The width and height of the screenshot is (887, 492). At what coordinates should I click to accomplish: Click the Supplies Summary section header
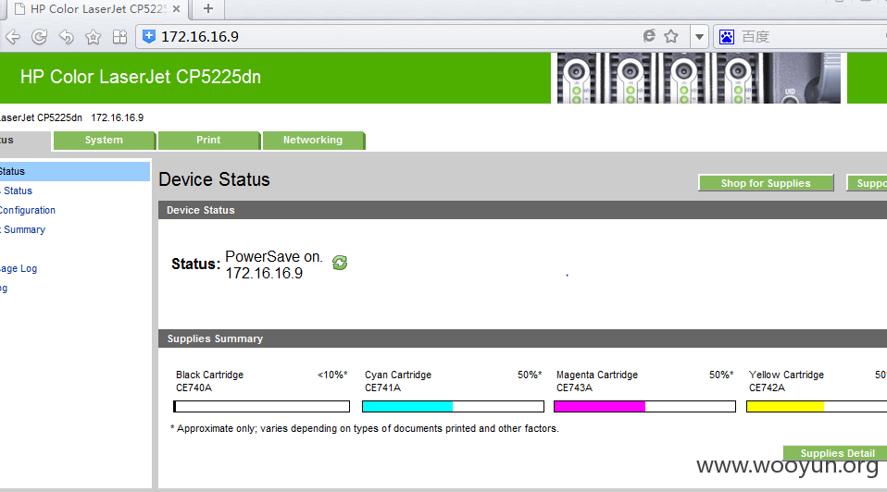(523, 338)
